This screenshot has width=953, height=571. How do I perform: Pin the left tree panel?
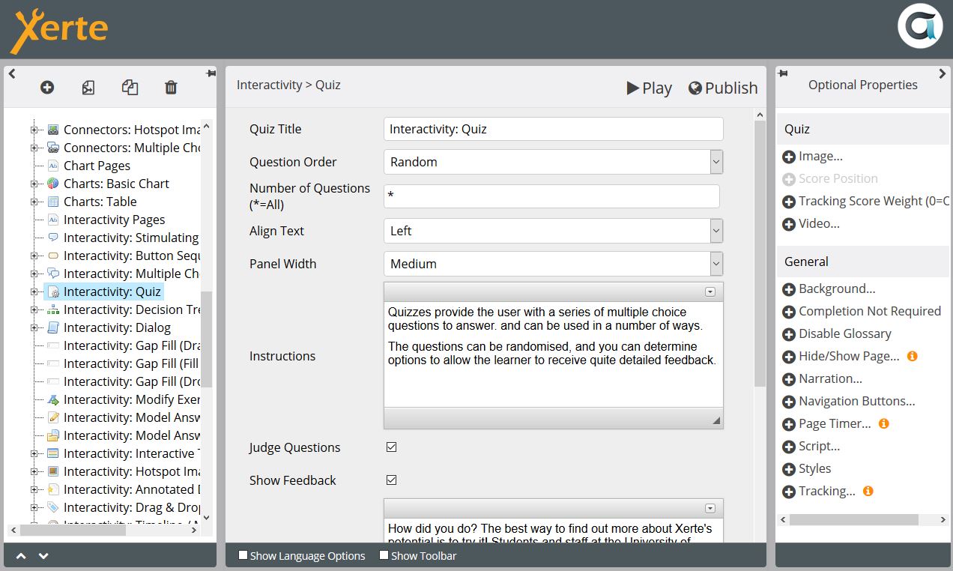coord(211,73)
